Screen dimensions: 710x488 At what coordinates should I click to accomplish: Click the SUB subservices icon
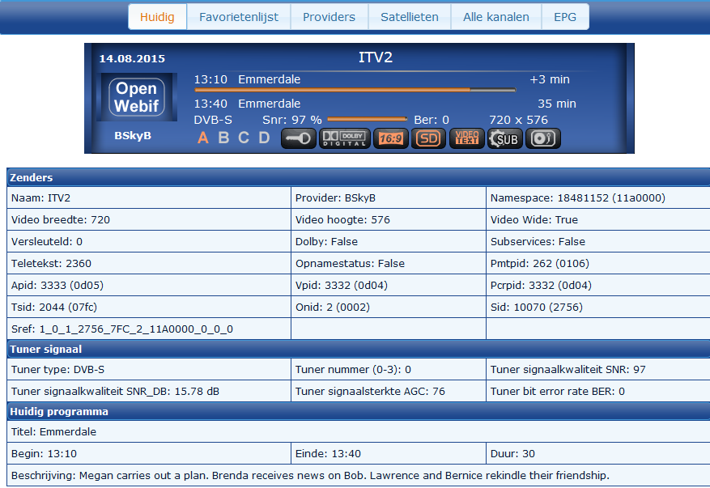[x=505, y=138]
